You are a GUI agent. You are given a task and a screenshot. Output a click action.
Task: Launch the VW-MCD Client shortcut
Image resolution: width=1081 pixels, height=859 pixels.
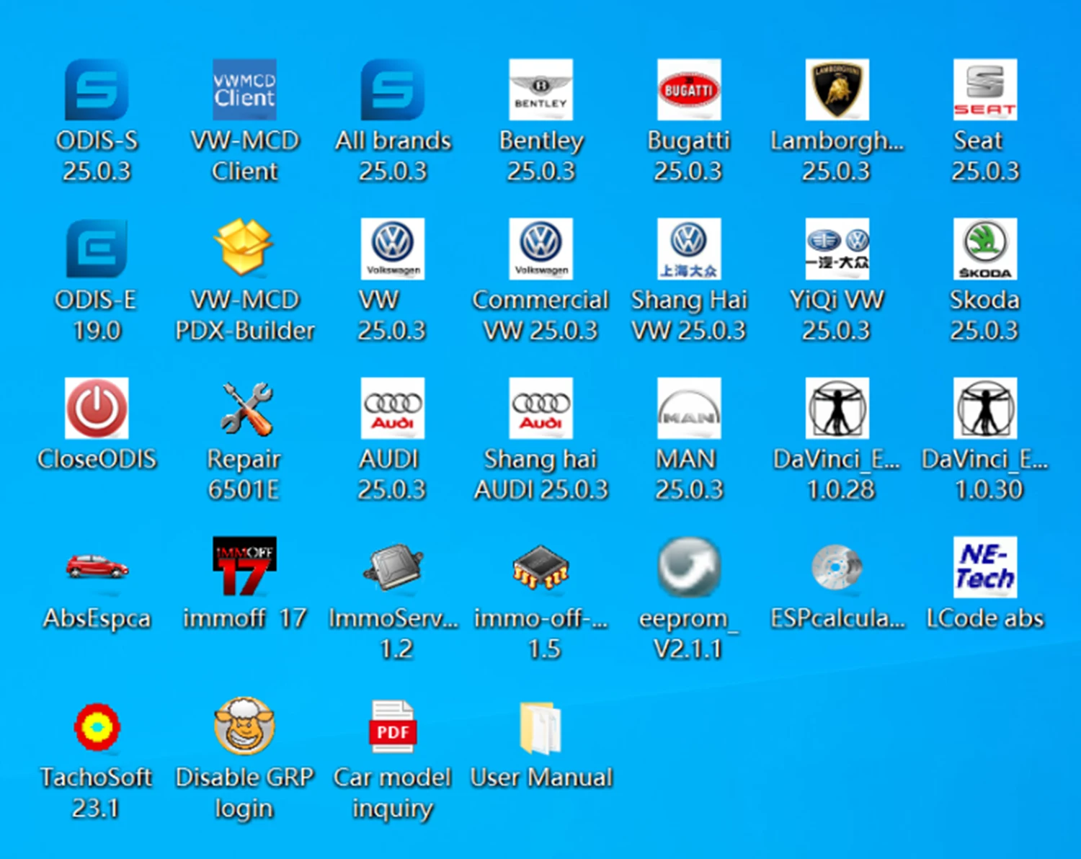point(244,89)
